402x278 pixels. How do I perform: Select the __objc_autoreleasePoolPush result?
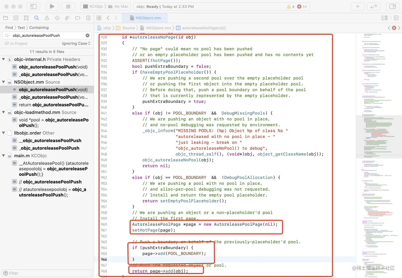point(47,141)
